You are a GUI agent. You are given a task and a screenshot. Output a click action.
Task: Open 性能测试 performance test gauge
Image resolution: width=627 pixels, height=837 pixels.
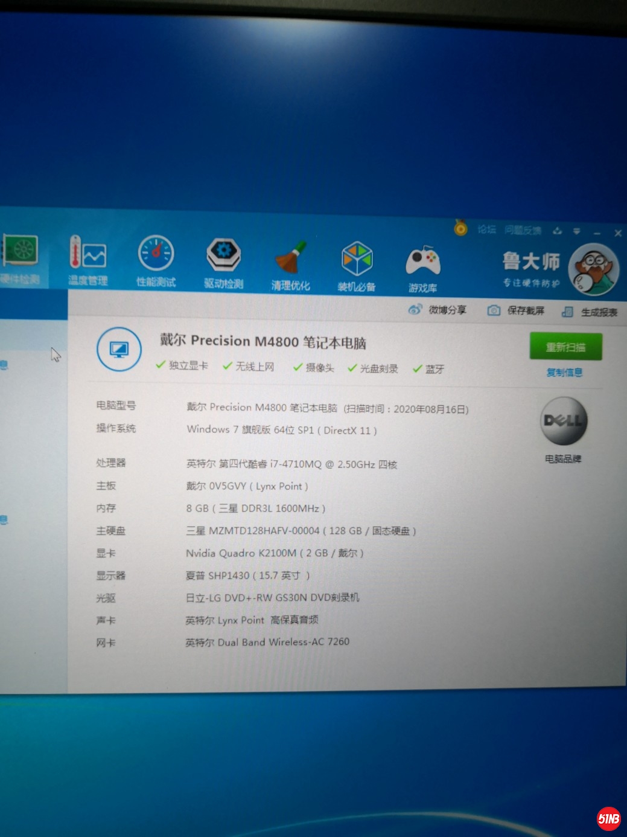click(x=156, y=260)
